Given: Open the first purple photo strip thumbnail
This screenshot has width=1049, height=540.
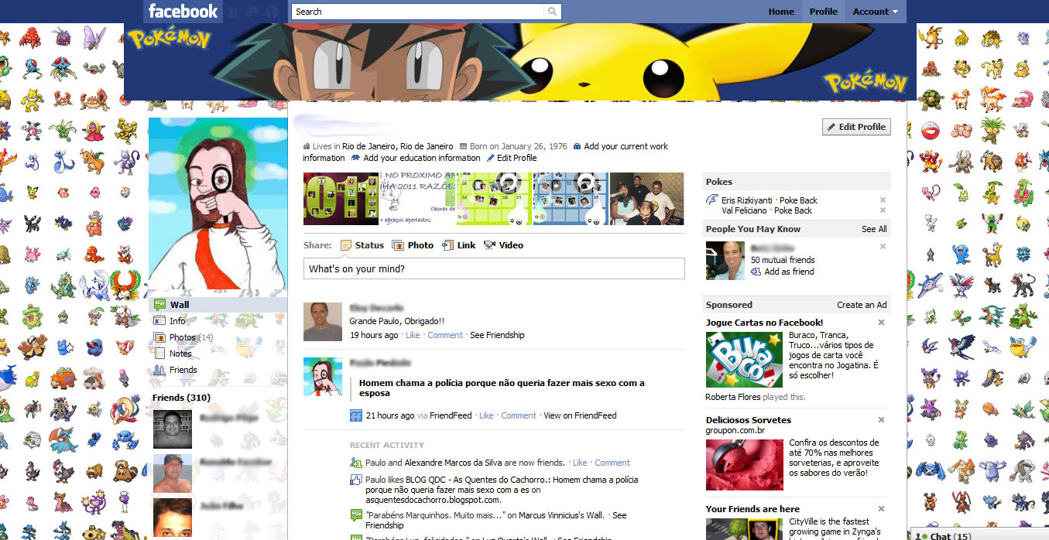Looking at the screenshot, I should (341, 199).
